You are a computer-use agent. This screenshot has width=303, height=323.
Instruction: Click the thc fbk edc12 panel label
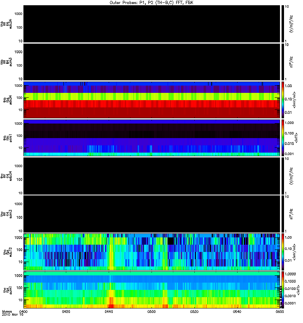pos(8,252)
